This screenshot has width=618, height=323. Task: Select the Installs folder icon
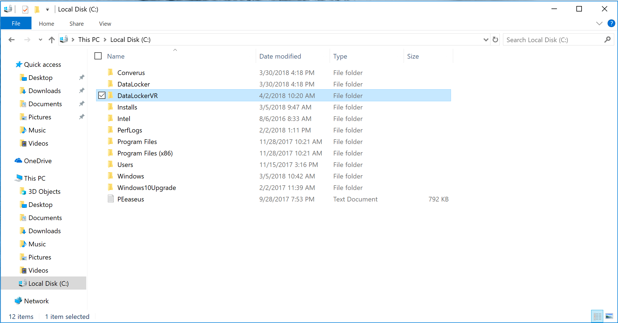[x=110, y=107]
